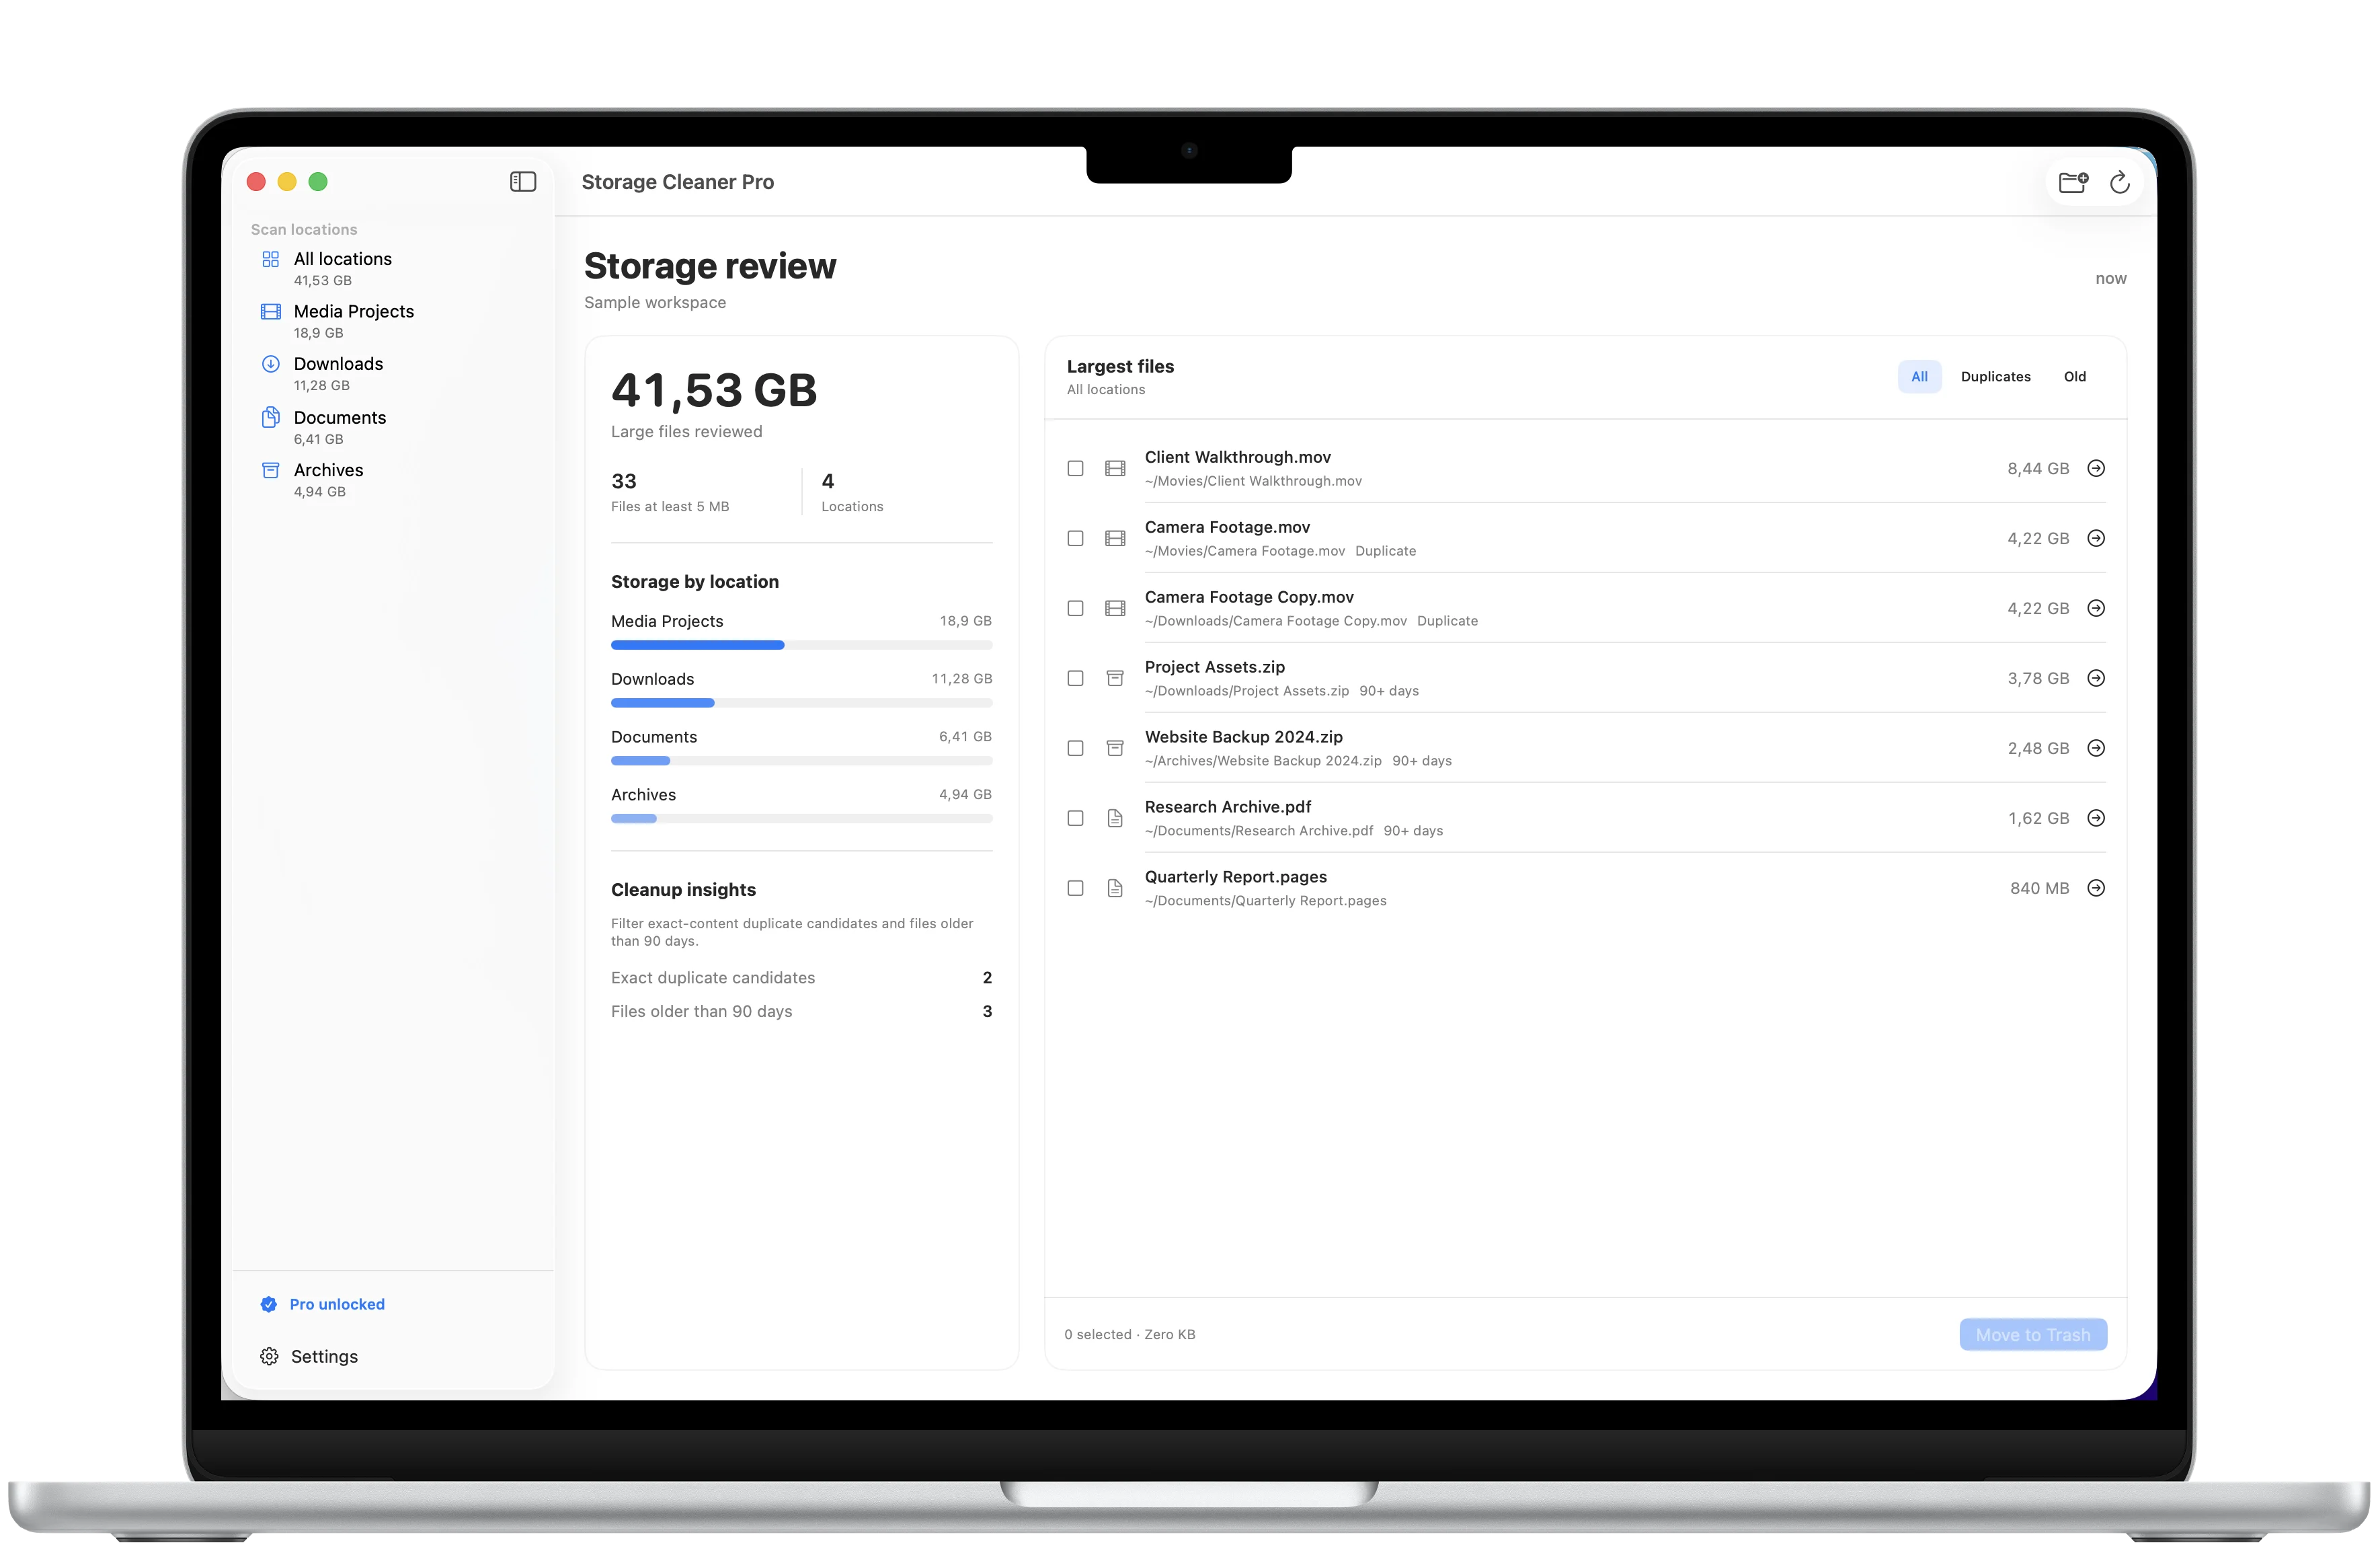This screenshot has width=2380, height=1547.
Task: Select the Documents scan location label
Action: [x=340, y=417]
